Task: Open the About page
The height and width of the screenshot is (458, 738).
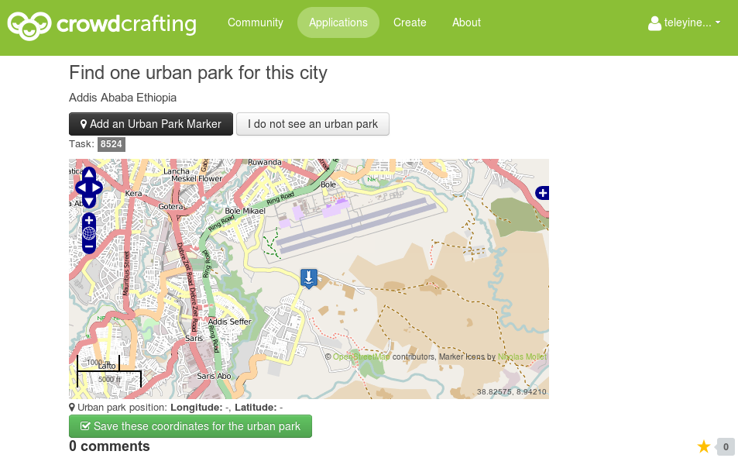Action: [466, 22]
